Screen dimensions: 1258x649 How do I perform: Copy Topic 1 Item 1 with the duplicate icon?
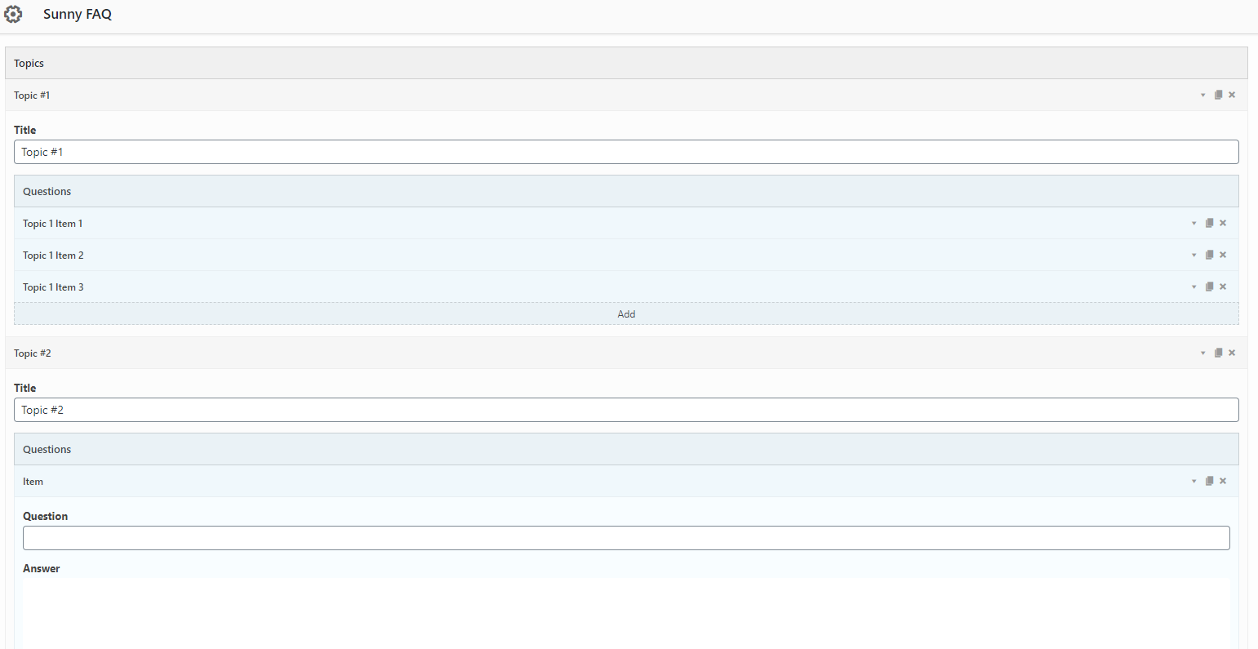[1209, 222]
